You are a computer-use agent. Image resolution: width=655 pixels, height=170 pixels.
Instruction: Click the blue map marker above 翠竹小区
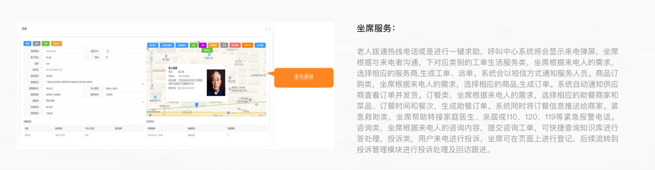point(209,55)
